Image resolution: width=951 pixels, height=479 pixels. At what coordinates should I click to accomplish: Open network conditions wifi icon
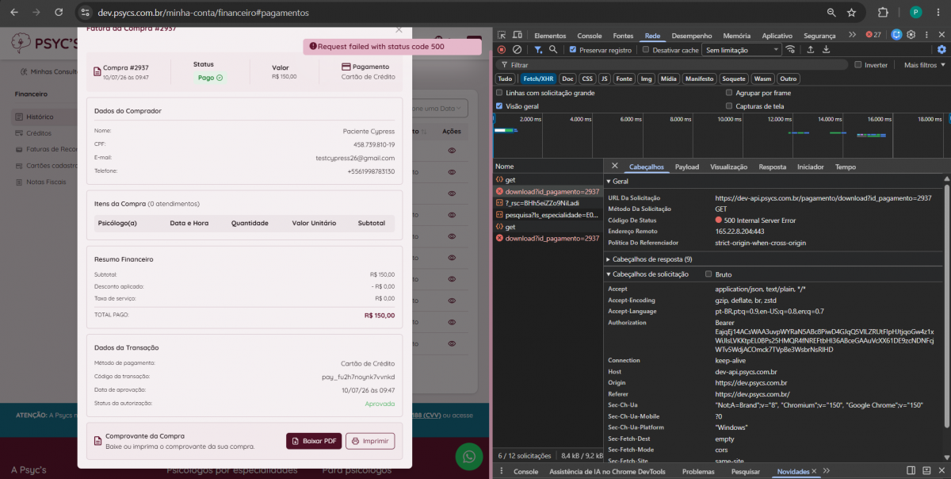pyautogui.click(x=790, y=50)
